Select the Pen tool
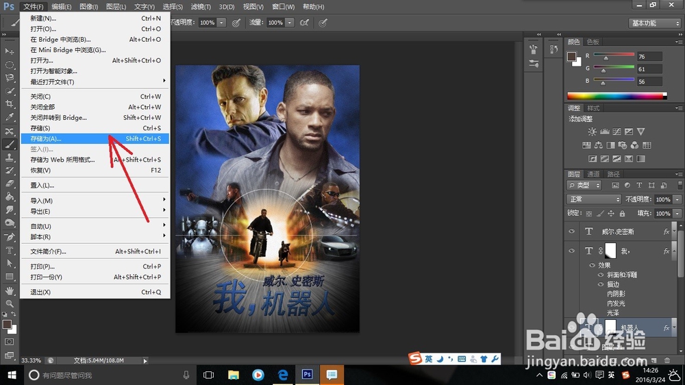 9,237
